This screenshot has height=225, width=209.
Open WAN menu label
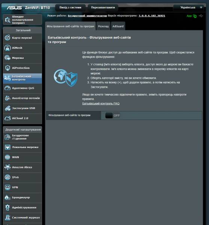pos(15,157)
